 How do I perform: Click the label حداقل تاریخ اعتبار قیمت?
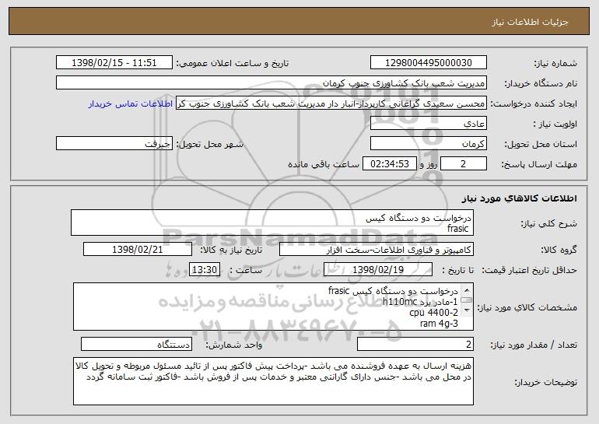[x=529, y=270]
